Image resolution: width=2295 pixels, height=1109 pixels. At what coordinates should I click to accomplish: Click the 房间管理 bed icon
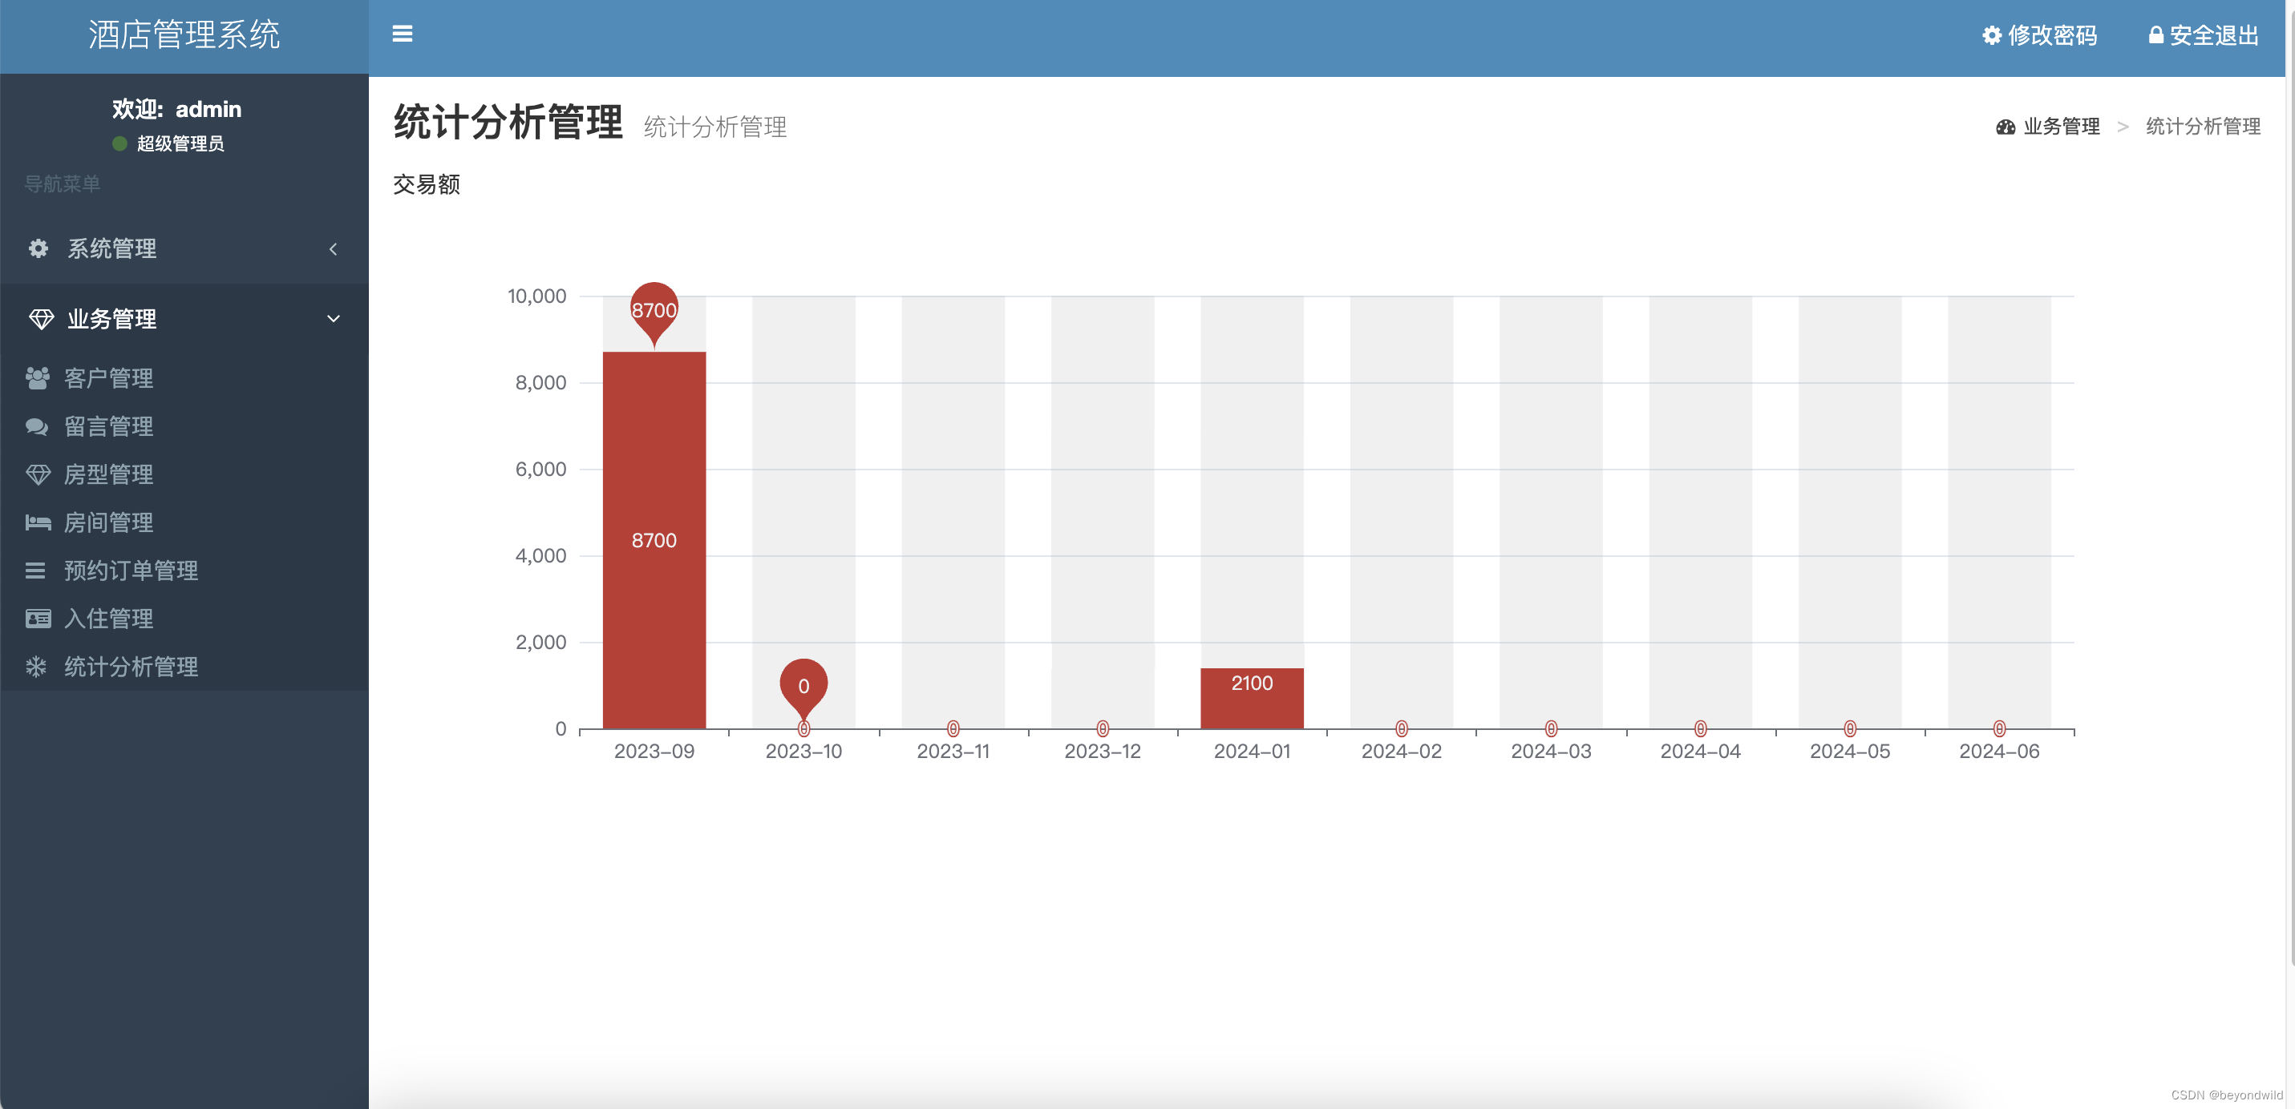click(37, 522)
